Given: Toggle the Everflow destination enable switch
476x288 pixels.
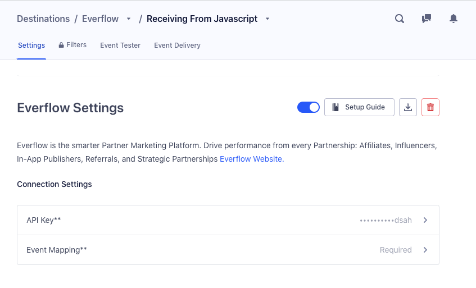Looking at the screenshot, I should pyautogui.click(x=308, y=107).
